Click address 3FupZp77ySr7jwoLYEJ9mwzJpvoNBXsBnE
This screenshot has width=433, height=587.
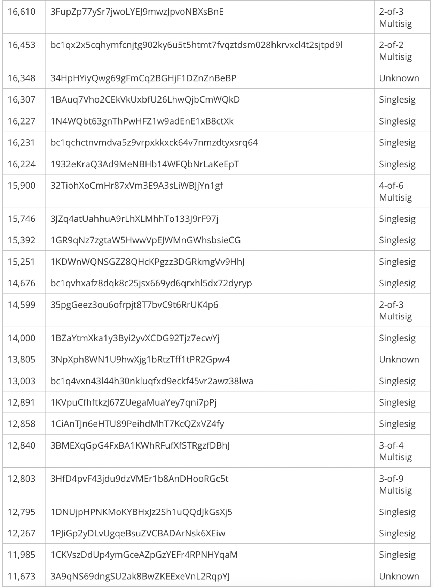[137, 12]
